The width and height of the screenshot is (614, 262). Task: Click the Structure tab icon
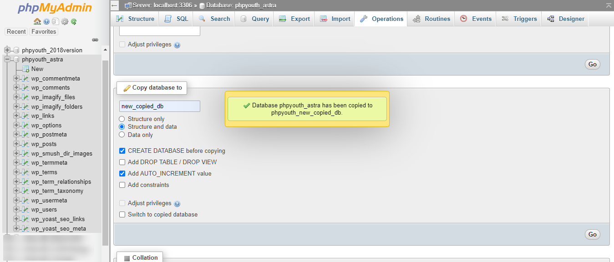[120, 19]
